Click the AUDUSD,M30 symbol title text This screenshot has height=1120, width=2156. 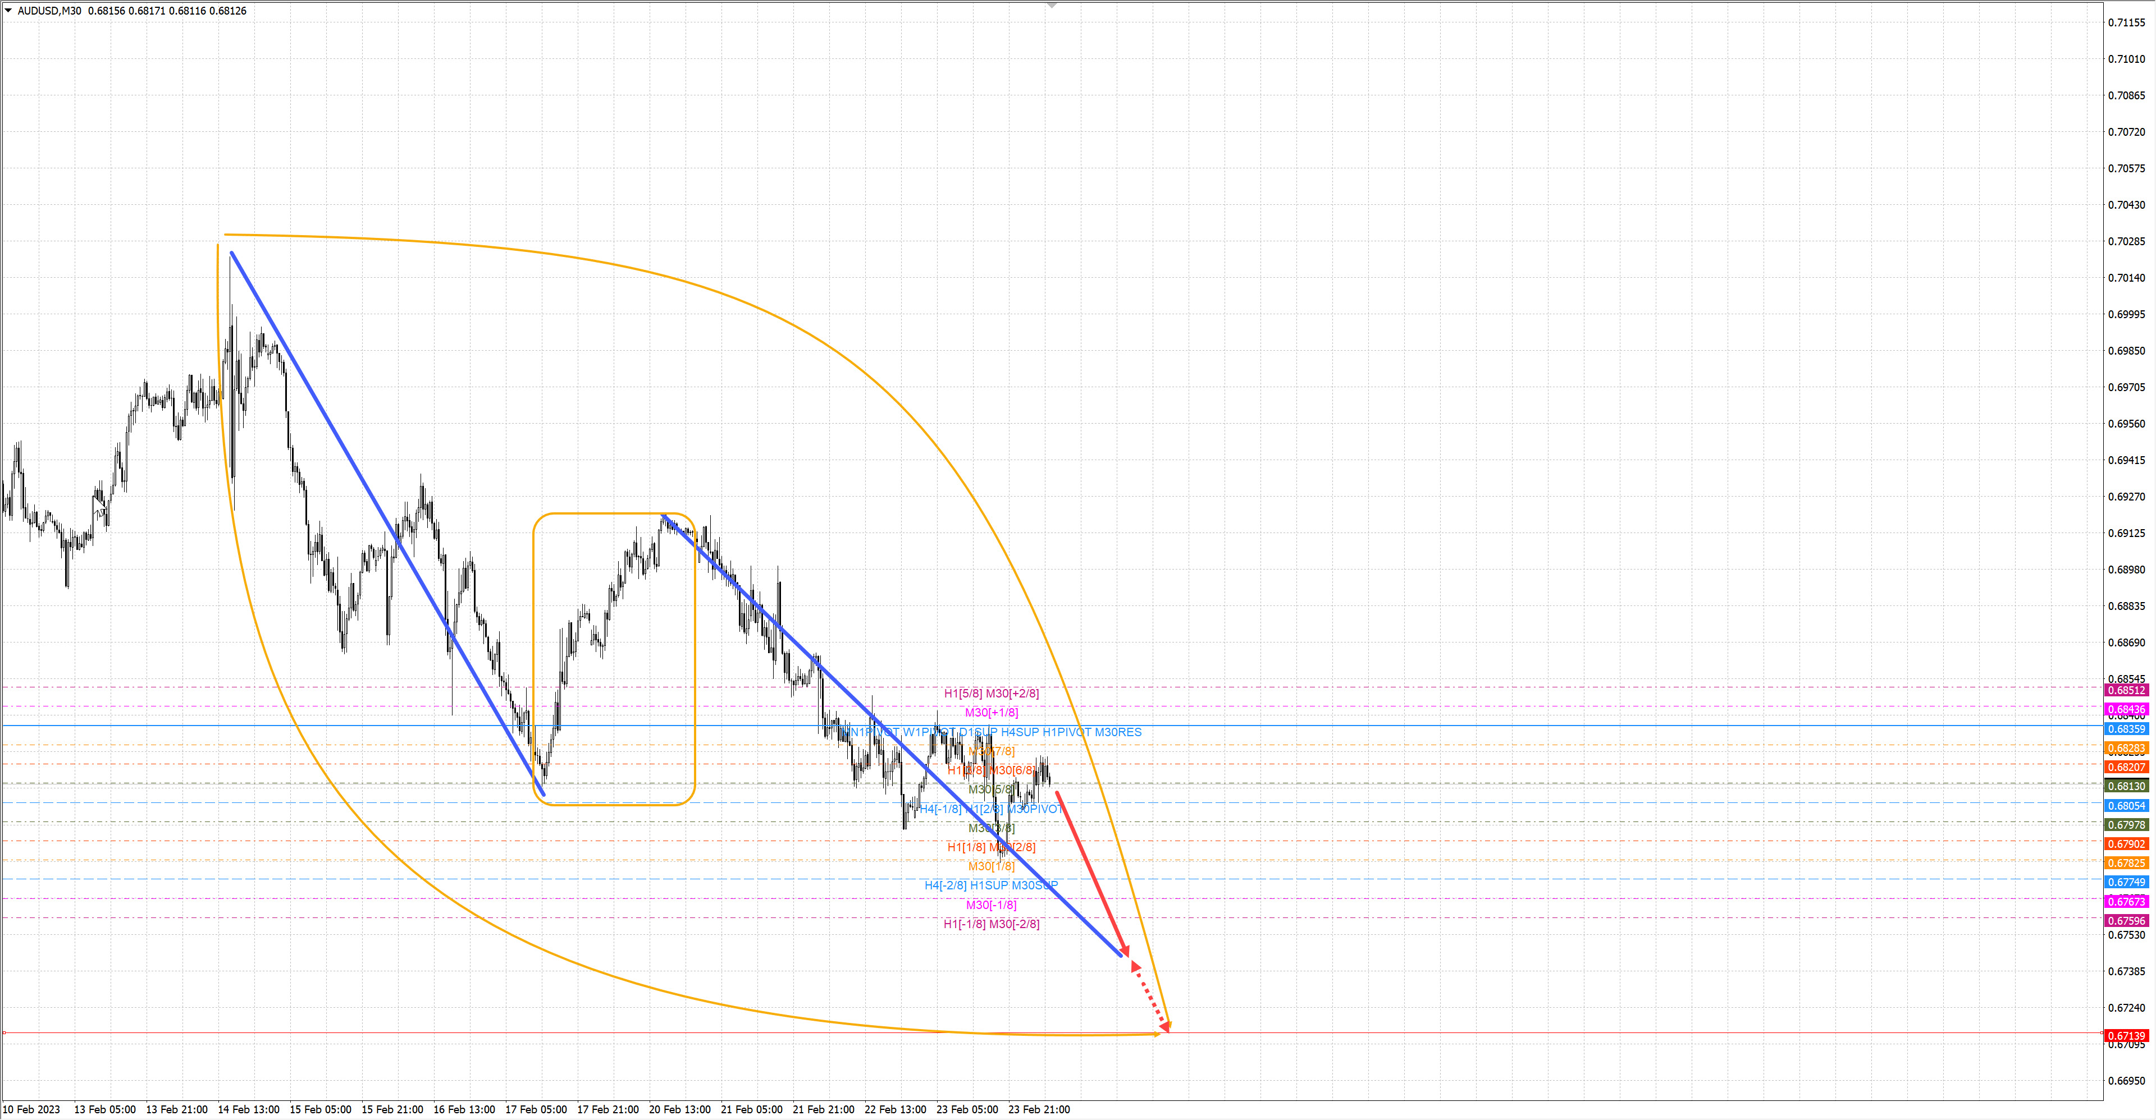[x=49, y=11]
